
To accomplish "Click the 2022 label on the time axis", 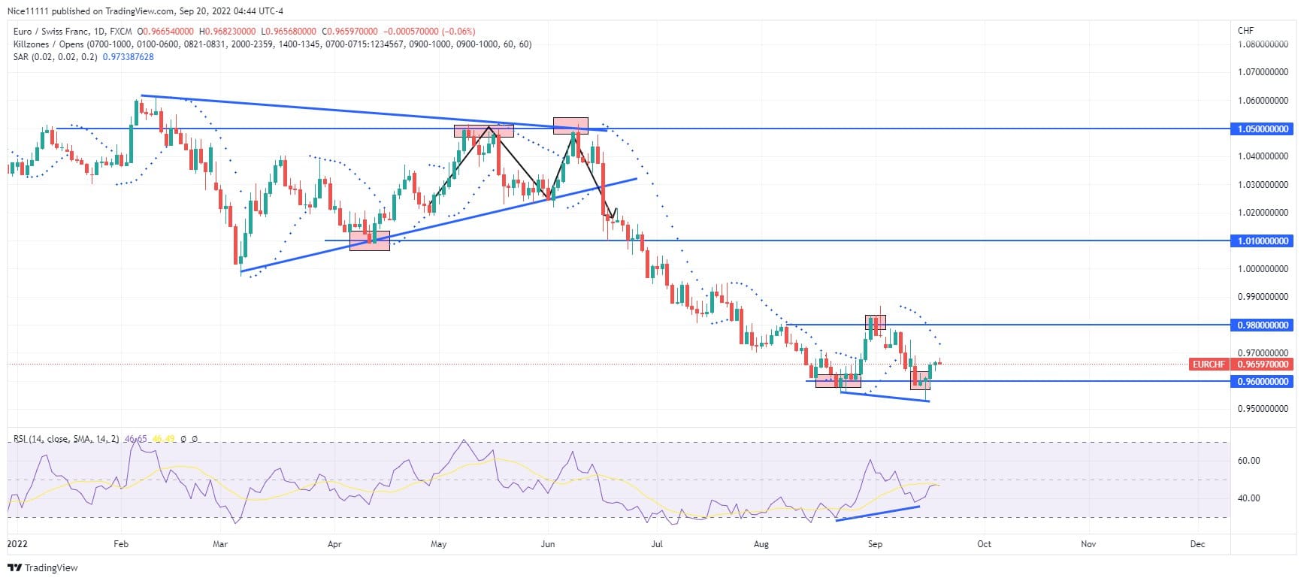I will [x=16, y=544].
